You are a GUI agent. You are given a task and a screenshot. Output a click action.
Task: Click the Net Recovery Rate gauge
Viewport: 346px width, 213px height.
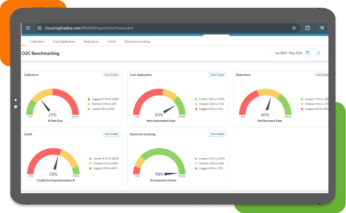pos(265,102)
